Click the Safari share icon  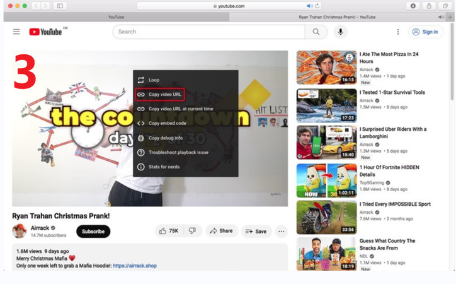click(x=429, y=6)
